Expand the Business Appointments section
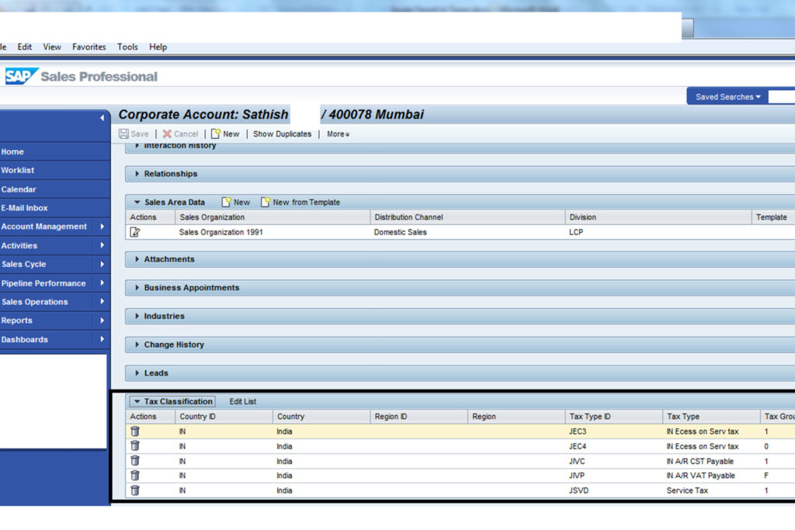This screenshot has height=530, width=795. (x=137, y=287)
